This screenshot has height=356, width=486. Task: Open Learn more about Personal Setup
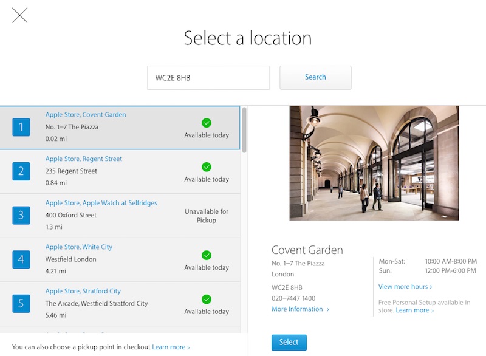coord(415,310)
